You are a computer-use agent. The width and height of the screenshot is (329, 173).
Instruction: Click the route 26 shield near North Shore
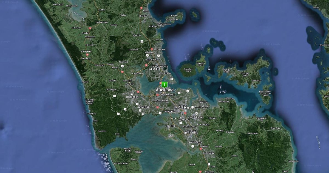[172, 79]
